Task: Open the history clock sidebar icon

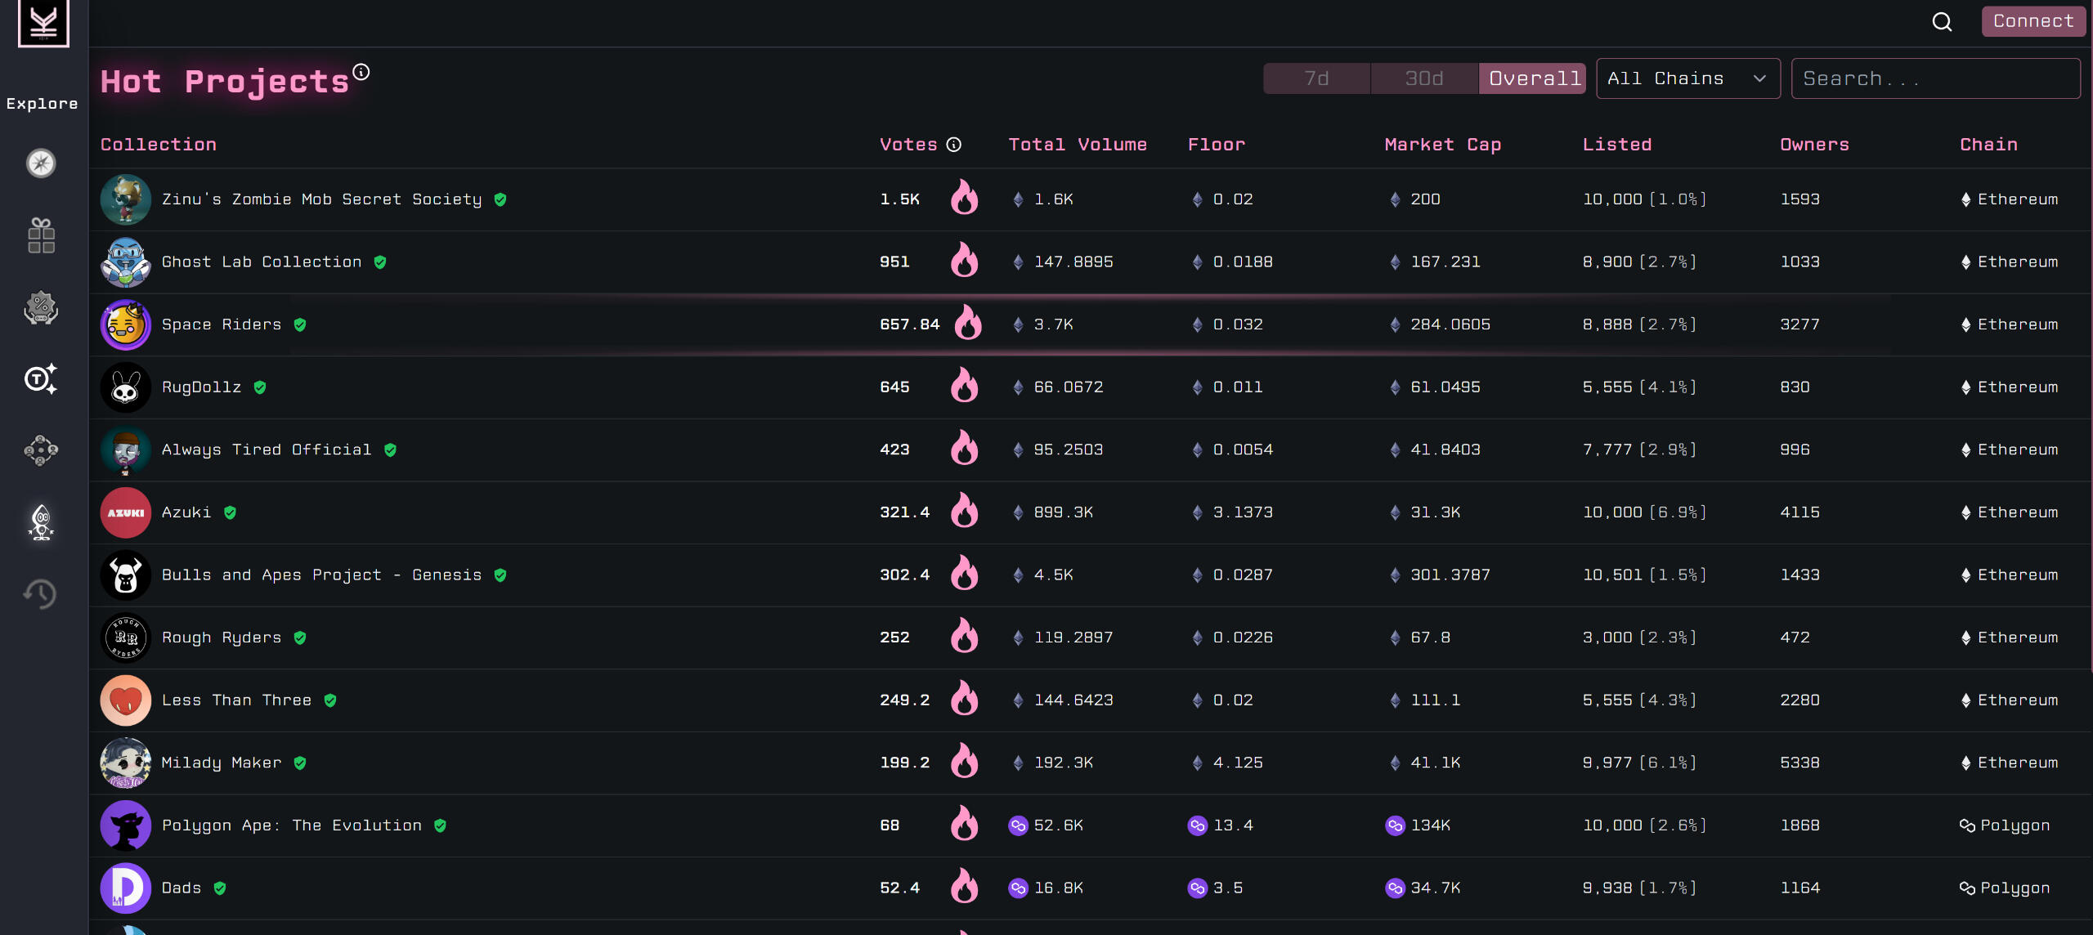Action: coord(41,594)
